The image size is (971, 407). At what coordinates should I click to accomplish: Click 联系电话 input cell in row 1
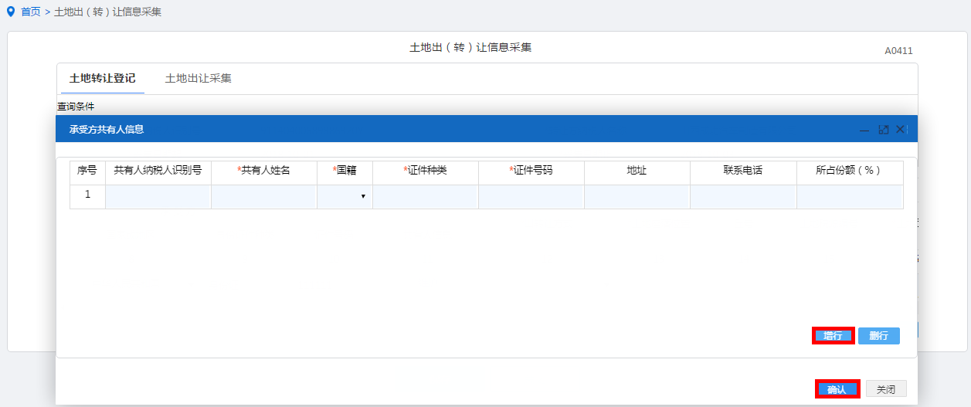pos(743,197)
